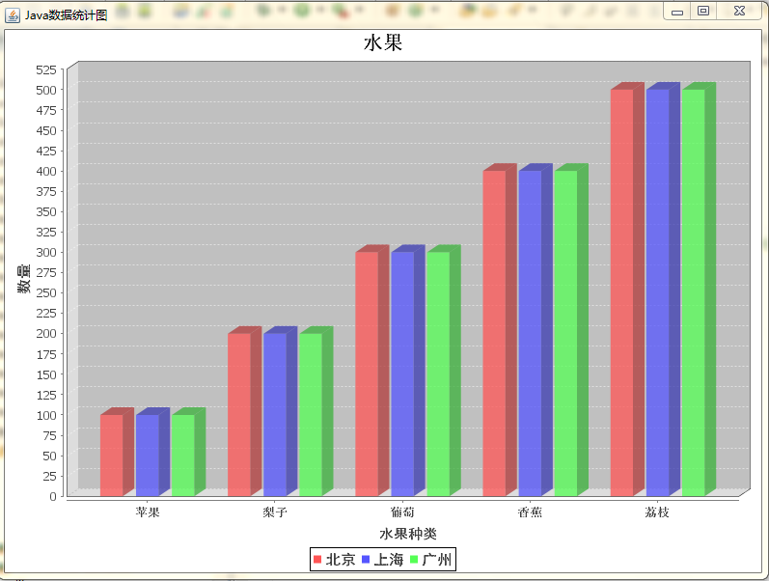Click the 水果种类 axis title

pyautogui.click(x=408, y=534)
